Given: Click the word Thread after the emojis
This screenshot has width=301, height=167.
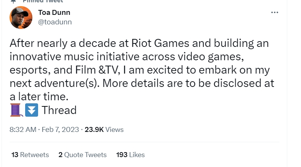Looking at the screenshot, I should pyautogui.click(x=59, y=110).
